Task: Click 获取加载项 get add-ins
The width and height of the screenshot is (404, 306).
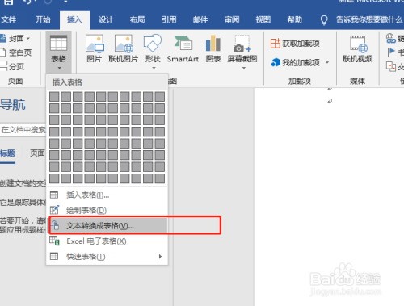Action: point(295,44)
